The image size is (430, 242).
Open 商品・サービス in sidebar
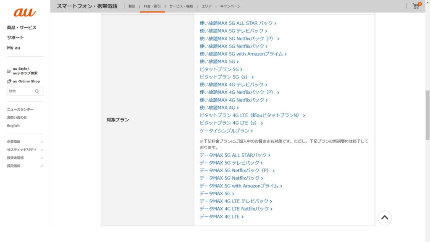tap(22, 27)
